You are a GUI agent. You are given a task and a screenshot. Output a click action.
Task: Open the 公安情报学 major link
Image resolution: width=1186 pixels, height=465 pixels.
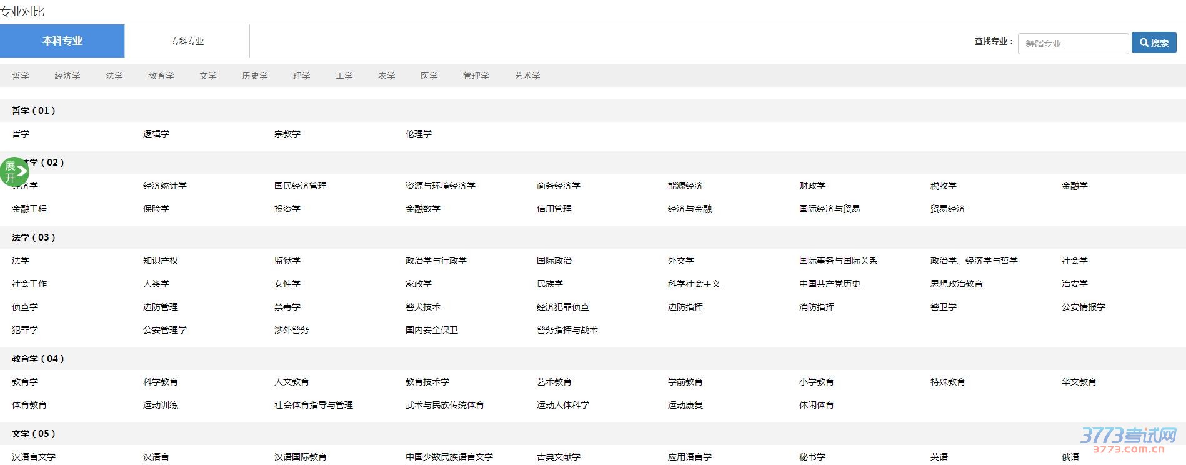(x=1084, y=307)
